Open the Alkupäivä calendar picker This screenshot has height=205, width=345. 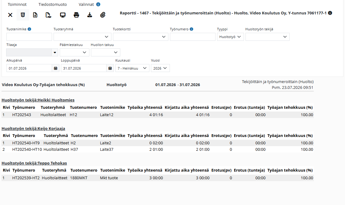click(56, 68)
